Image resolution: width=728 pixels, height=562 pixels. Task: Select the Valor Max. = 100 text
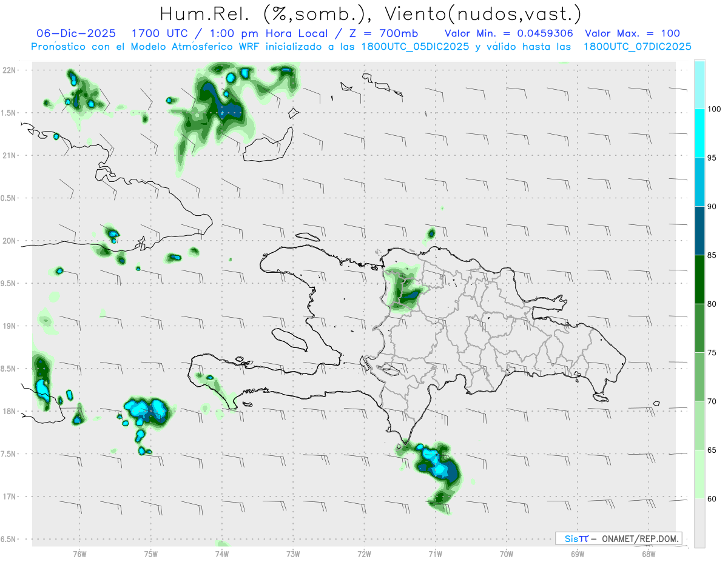(x=632, y=33)
